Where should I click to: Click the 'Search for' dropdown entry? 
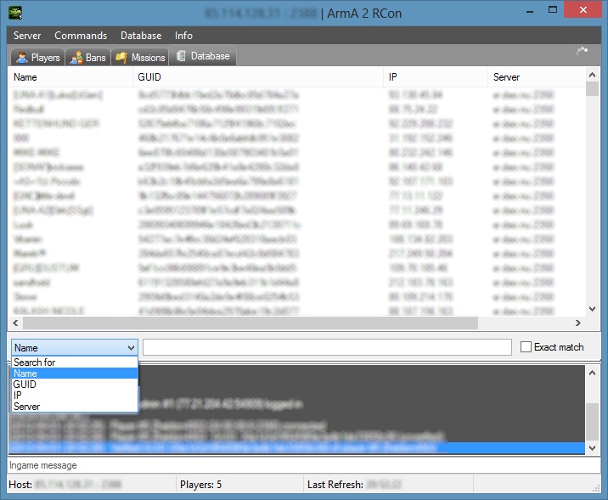(75, 362)
